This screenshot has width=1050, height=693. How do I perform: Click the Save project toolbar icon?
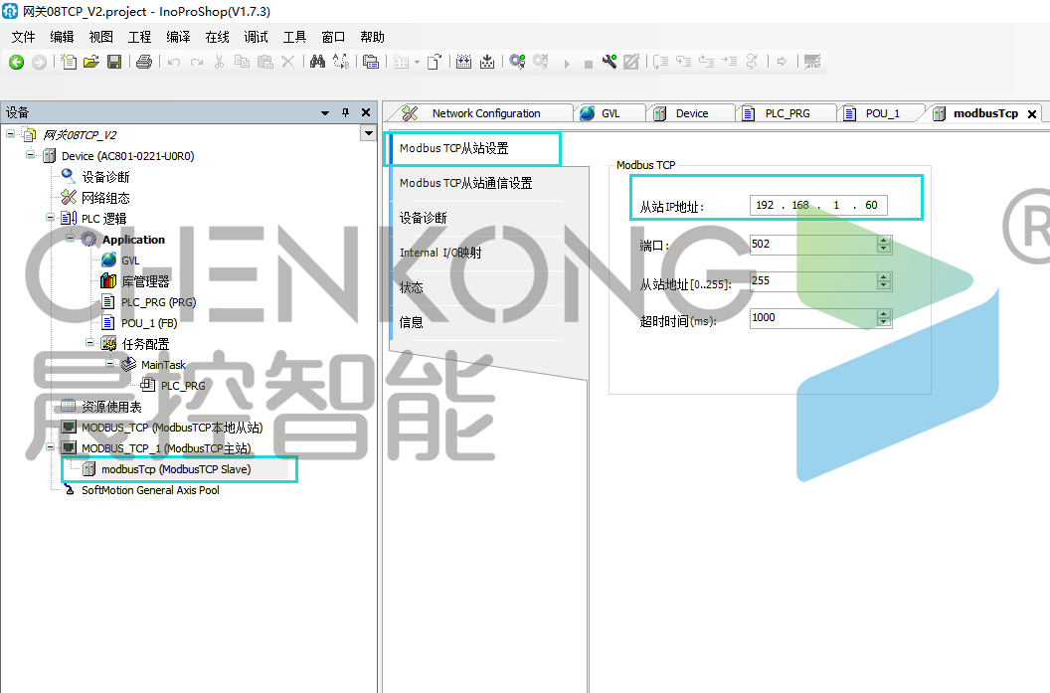113,62
